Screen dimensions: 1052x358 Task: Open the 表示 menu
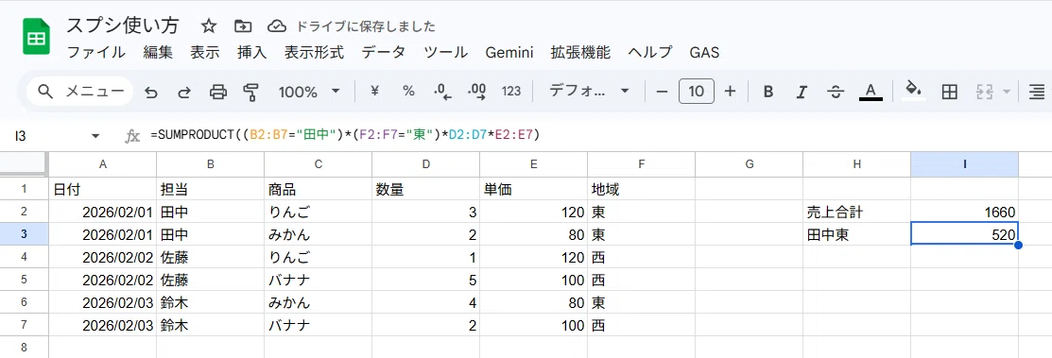[x=204, y=53]
